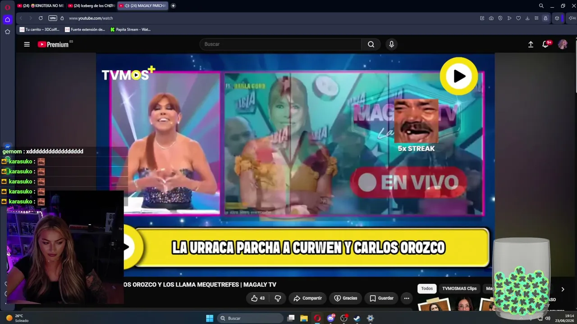Open Opera bookmarks star in sidebar

click(x=7, y=31)
